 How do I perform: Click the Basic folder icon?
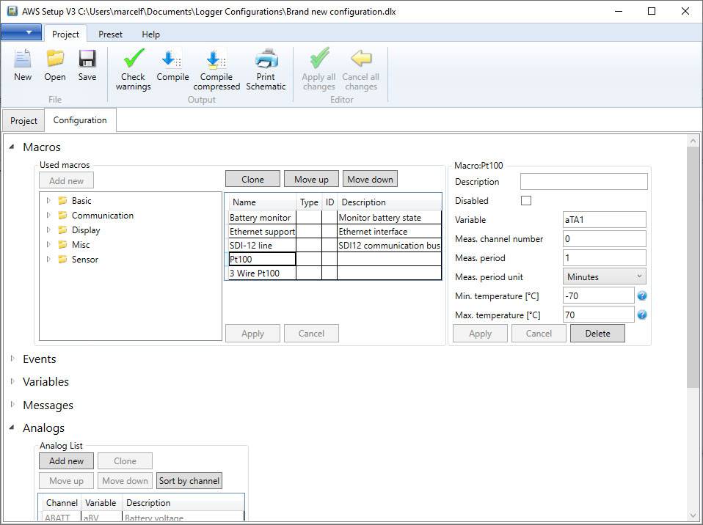[63, 201]
